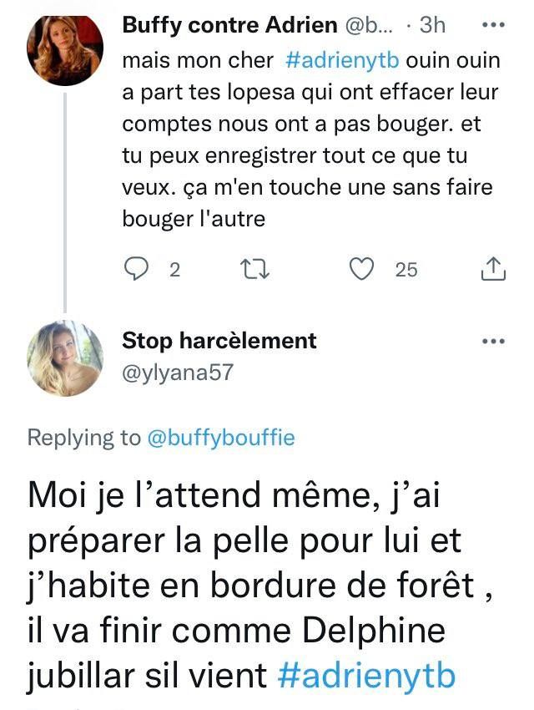
Task: Click #adrienytb hashtag in the large reply
Action: [366, 674]
